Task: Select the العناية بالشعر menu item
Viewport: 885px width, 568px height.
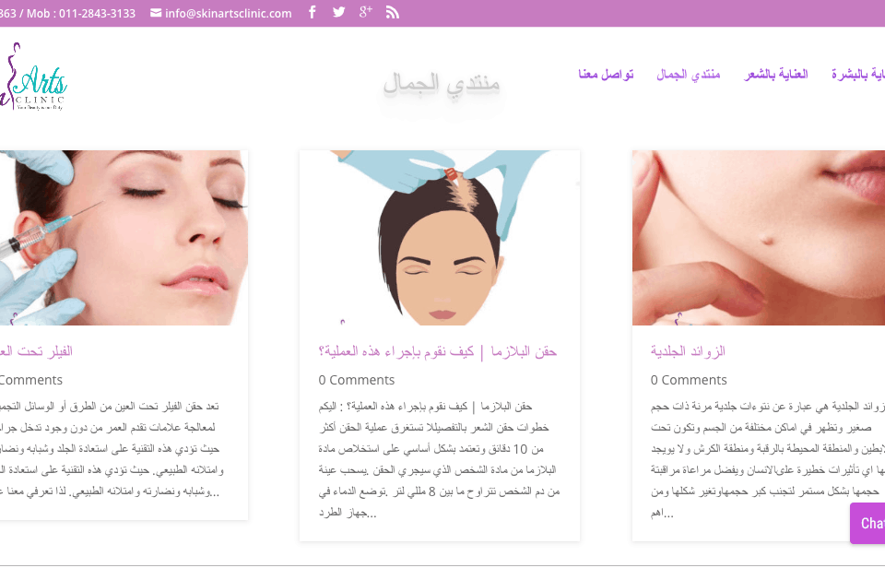Action: 776,74
